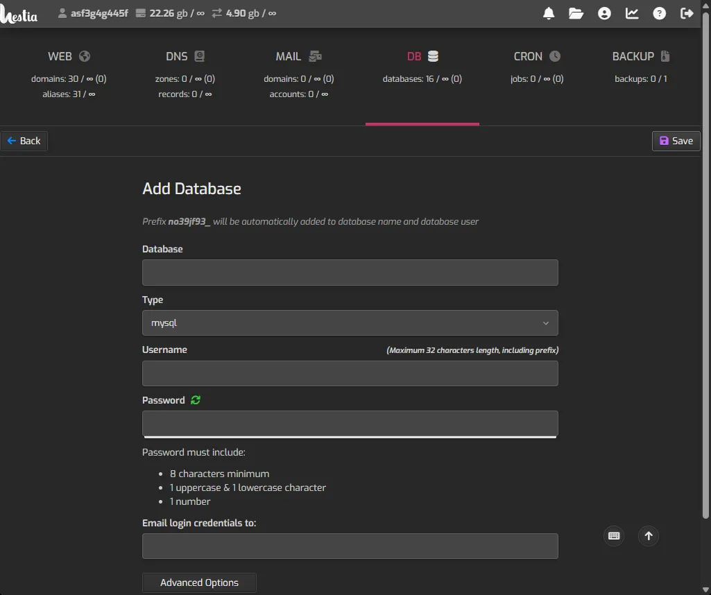Switch to the WEB tab
Screen dimensions: 711x595
click(x=69, y=56)
